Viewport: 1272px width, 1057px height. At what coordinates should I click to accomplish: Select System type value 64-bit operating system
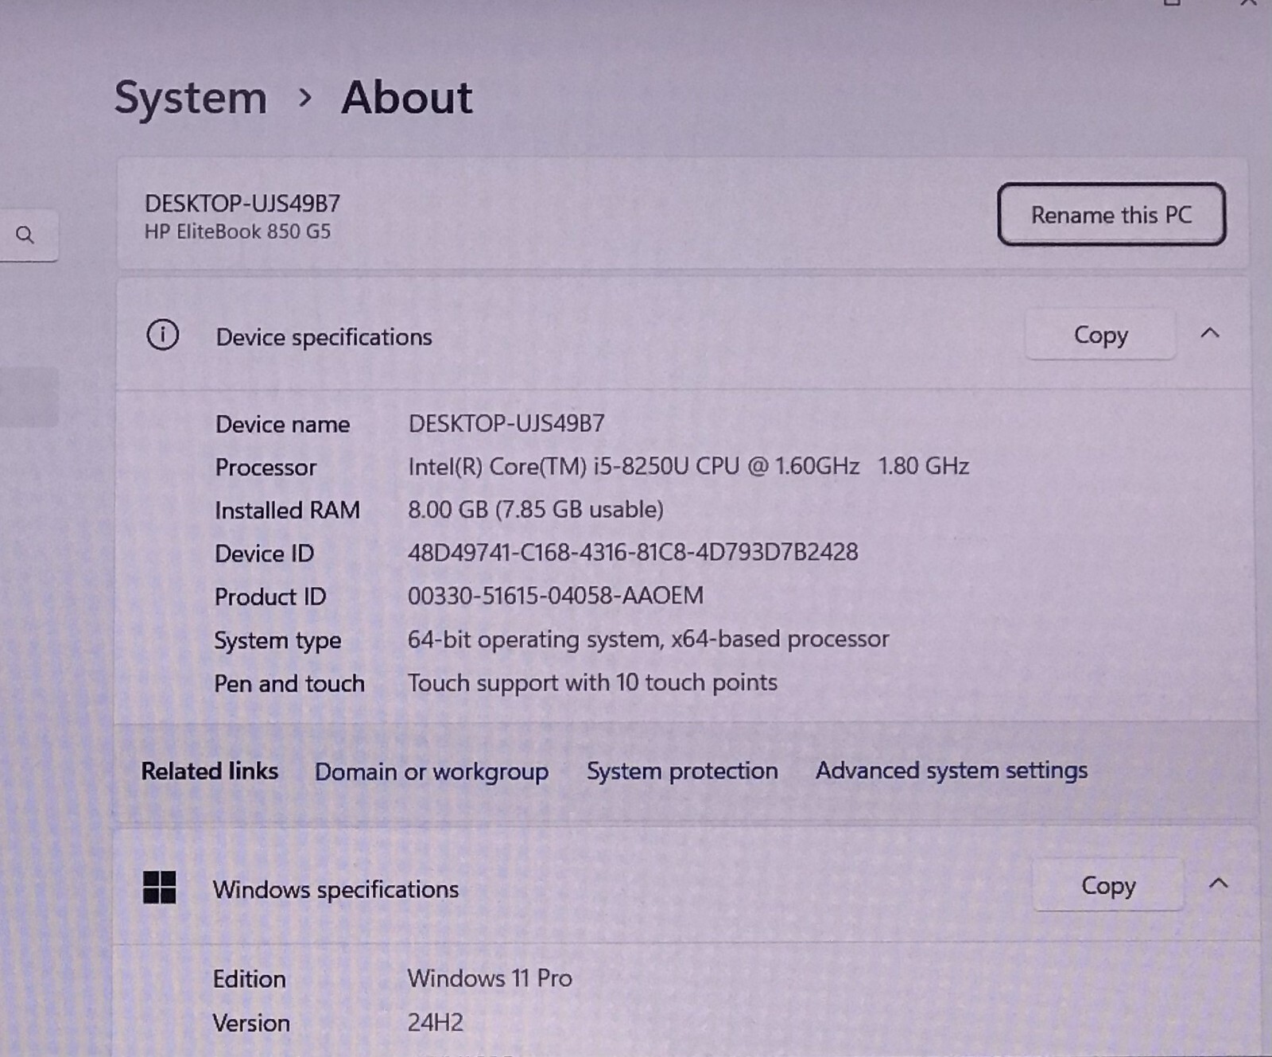click(648, 639)
